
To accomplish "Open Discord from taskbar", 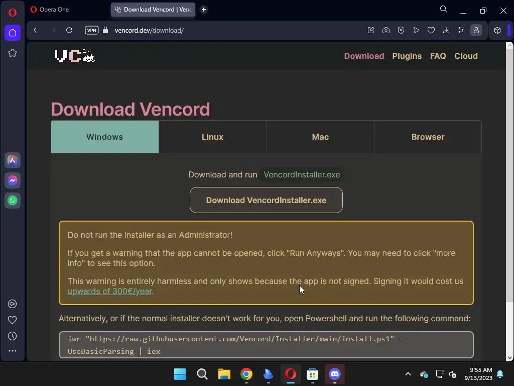I will pyautogui.click(x=335, y=374).
